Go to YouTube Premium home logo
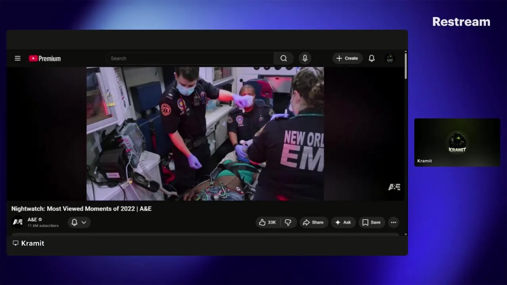This screenshot has width=507, height=285. [45, 59]
